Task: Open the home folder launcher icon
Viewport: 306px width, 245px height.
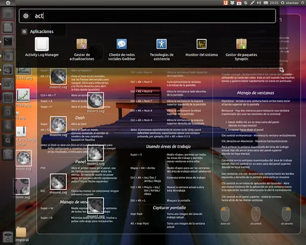Action: [8, 14]
